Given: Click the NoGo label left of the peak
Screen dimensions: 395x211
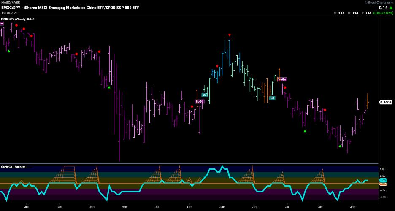Looking at the screenshot, I should tap(199, 101).
